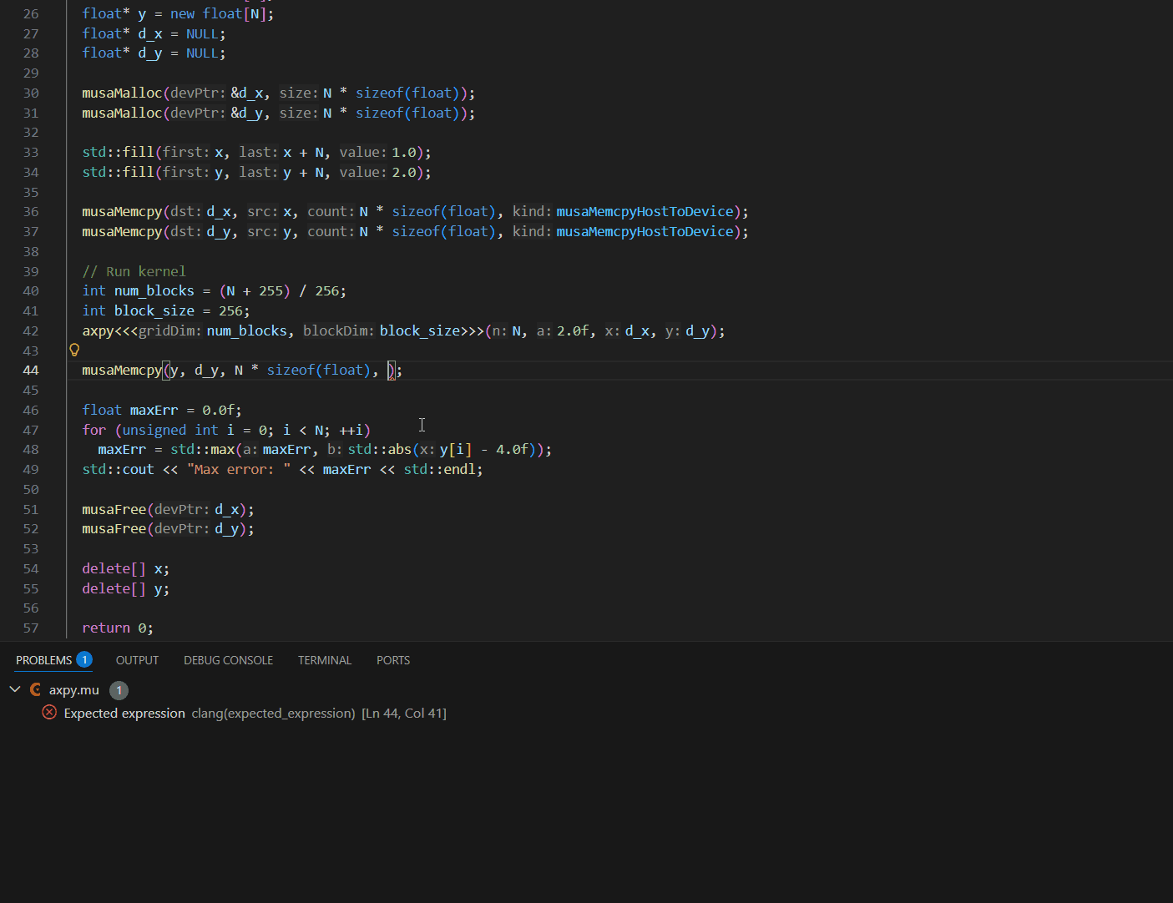Click 'NULL' on line 28
The height and width of the screenshot is (903, 1173).
click(x=202, y=53)
